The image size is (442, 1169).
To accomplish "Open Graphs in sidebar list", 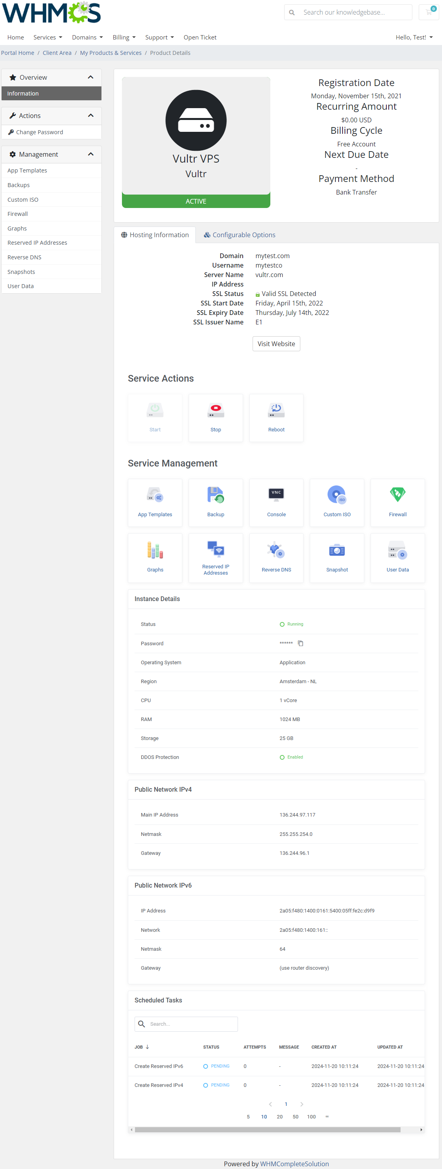I will (x=51, y=228).
